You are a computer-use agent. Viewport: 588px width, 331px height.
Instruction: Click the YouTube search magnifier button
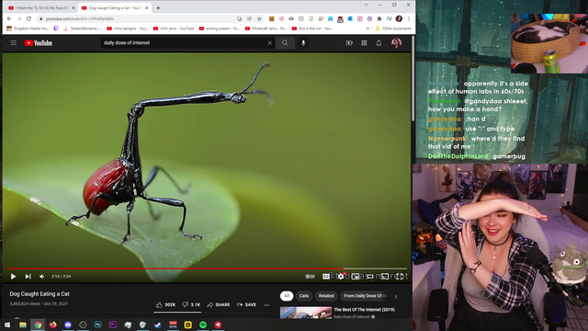(285, 43)
